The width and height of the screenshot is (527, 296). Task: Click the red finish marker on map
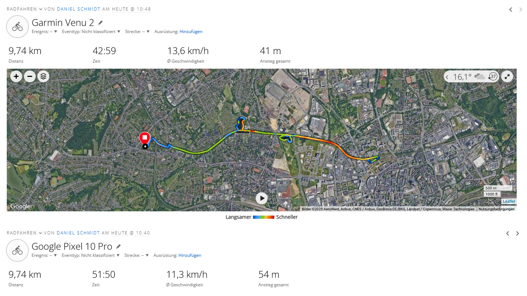point(145,138)
